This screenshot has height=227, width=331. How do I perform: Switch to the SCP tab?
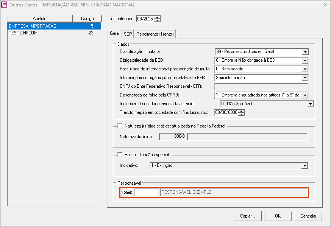128,34
